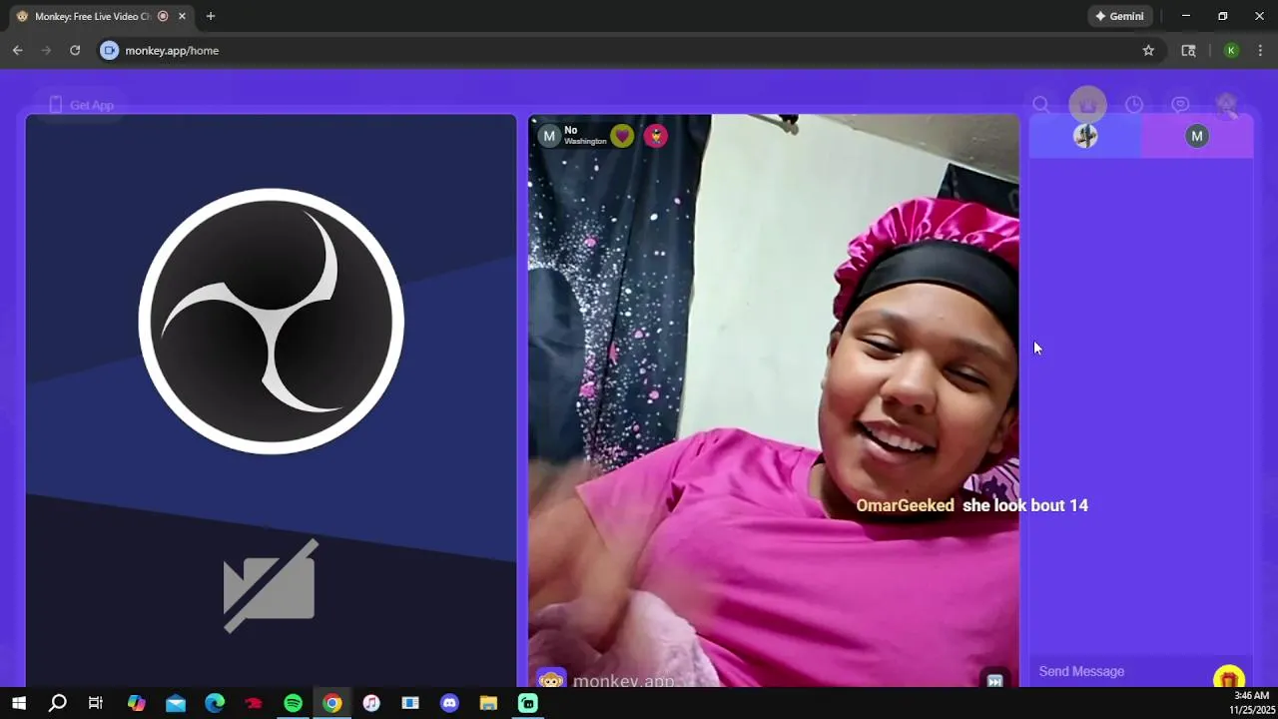Click the OBS virtual camera preview

point(271,400)
